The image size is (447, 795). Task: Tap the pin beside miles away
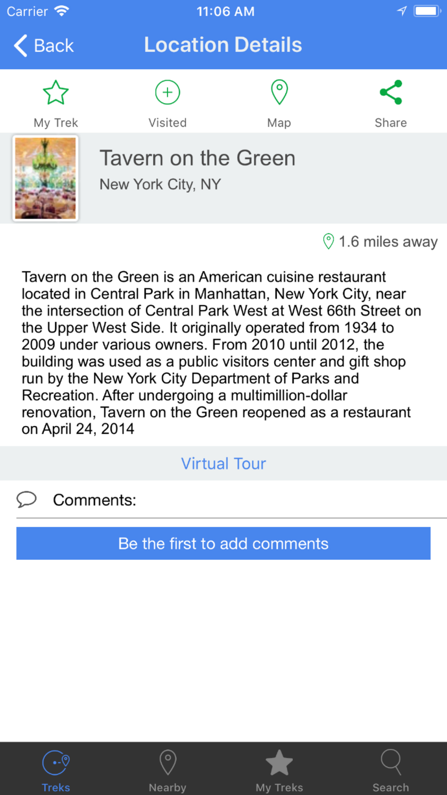click(x=329, y=241)
